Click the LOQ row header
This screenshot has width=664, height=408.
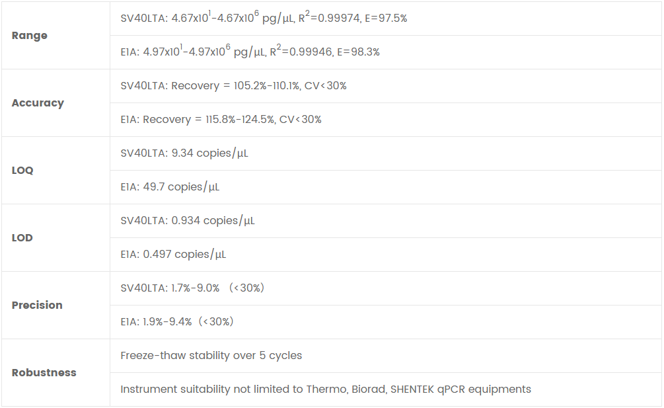pos(22,171)
